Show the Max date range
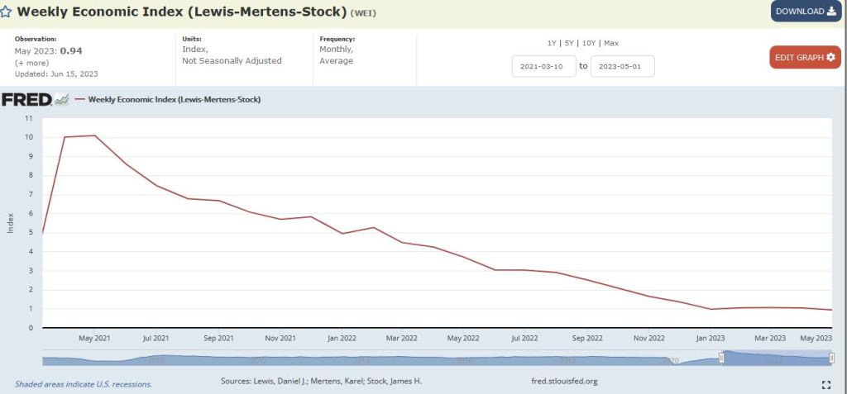This screenshot has width=847, height=394. (x=611, y=43)
